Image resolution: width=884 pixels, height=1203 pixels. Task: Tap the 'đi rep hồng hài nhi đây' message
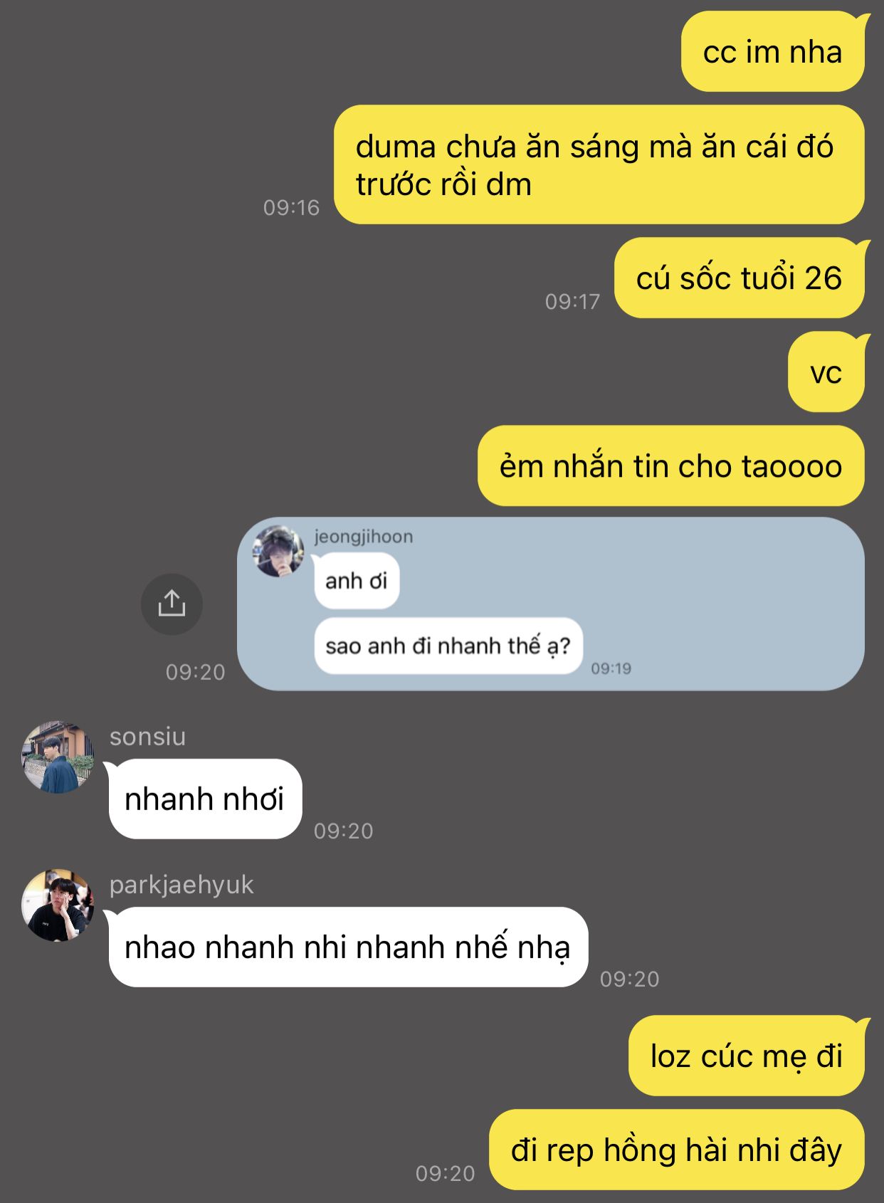click(677, 1150)
